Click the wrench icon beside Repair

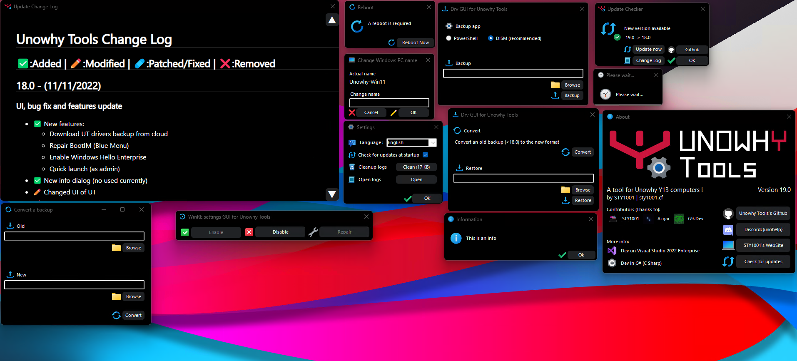click(x=313, y=232)
